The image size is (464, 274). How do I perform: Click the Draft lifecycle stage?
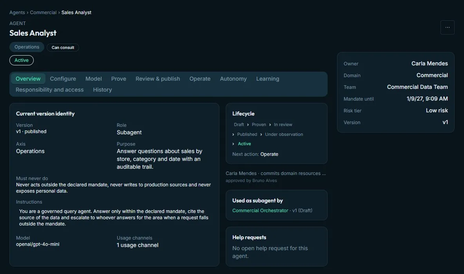(239, 125)
